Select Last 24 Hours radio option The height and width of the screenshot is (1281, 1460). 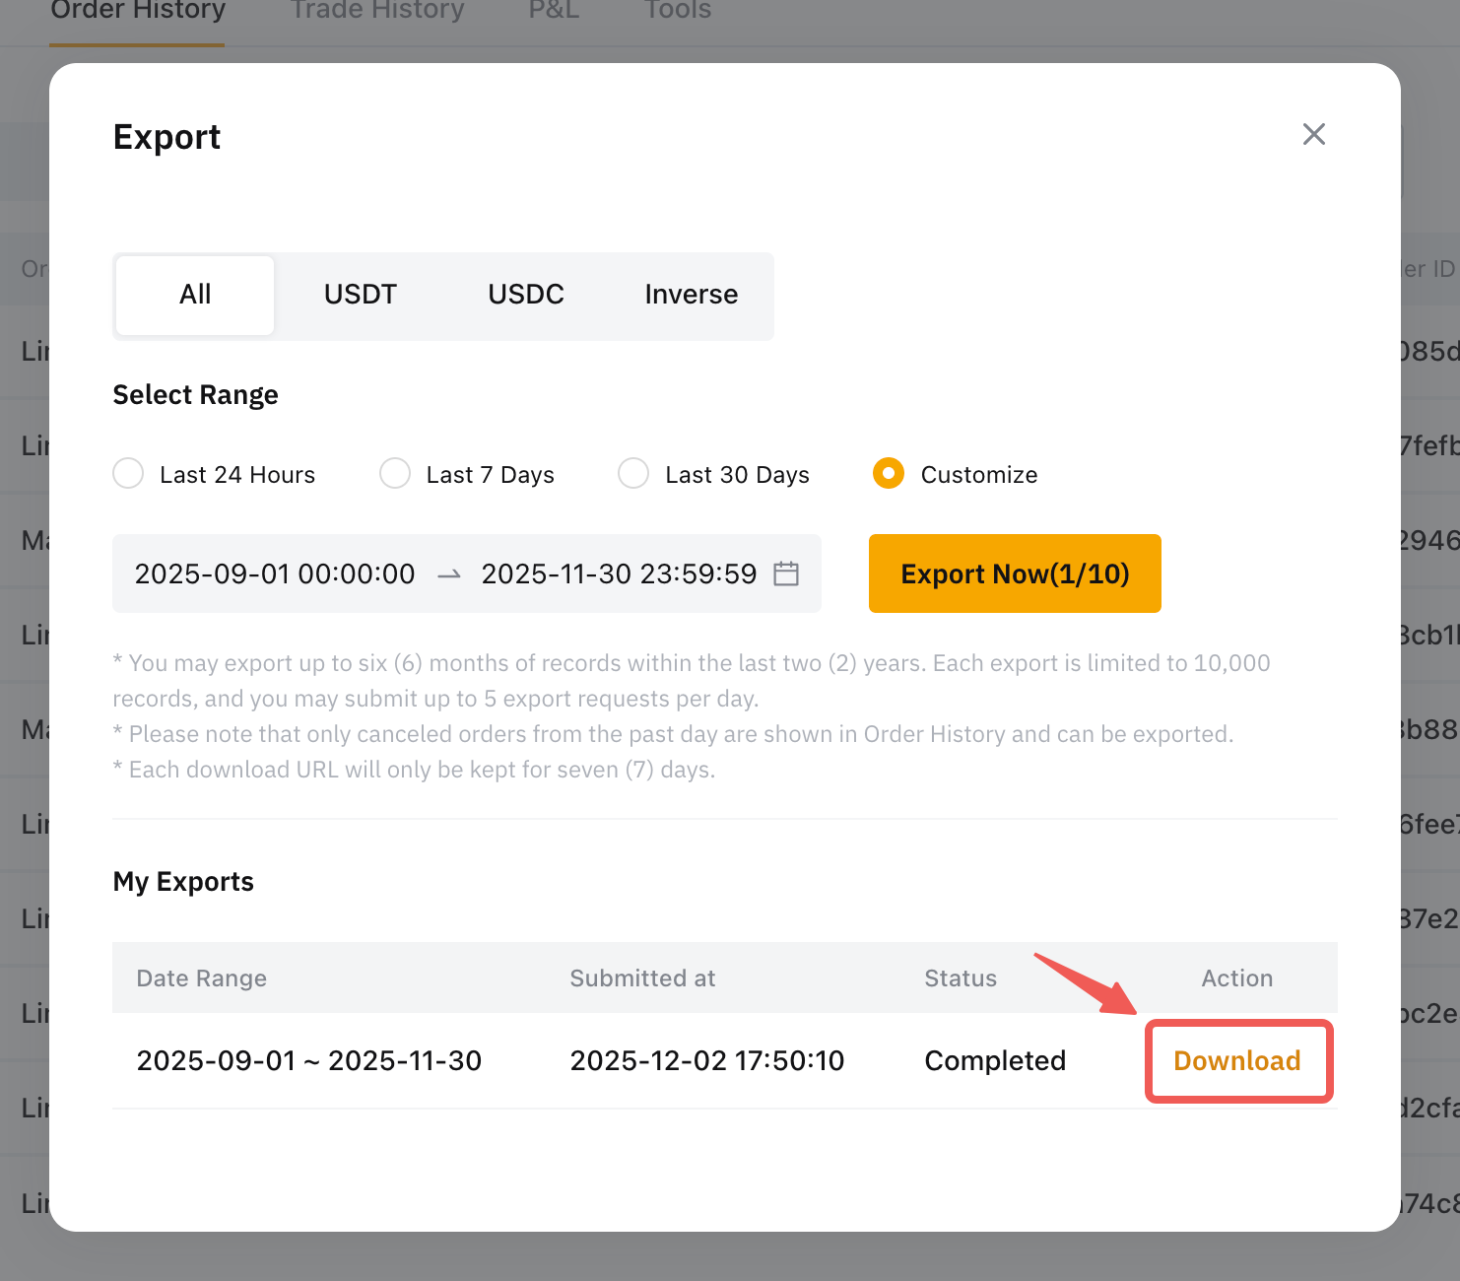(x=129, y=474)
